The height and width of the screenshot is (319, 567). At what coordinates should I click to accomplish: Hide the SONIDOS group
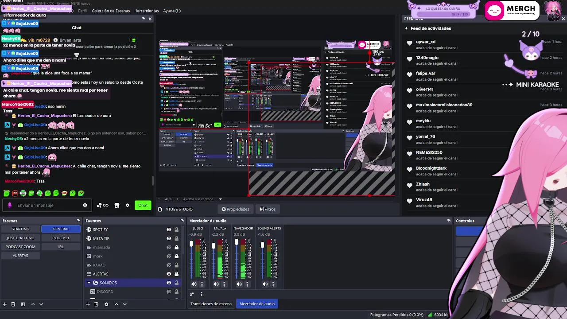(169, 283)
